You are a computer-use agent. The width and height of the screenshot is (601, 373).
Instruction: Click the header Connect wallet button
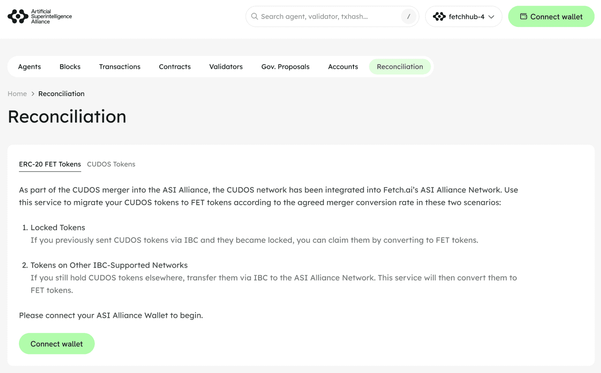551,16
